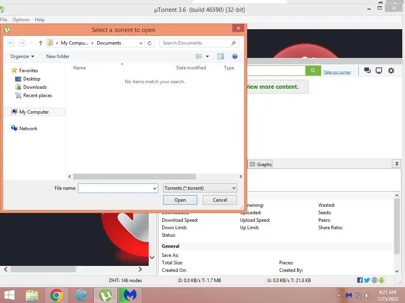Select My Computer in the sidebar
This screenshot has width=405, height=303.
34,112
